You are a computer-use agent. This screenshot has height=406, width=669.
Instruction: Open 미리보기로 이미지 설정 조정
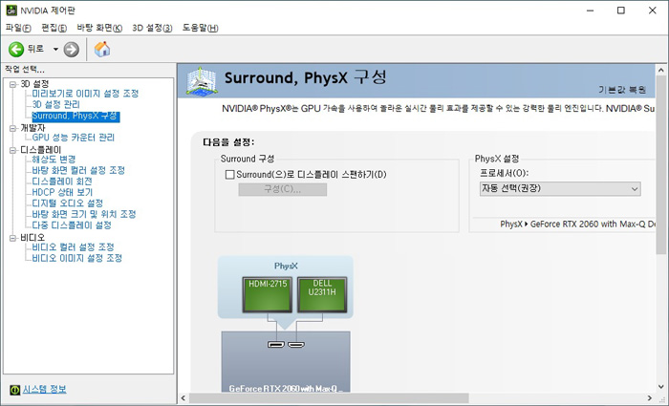pos(85,94)
